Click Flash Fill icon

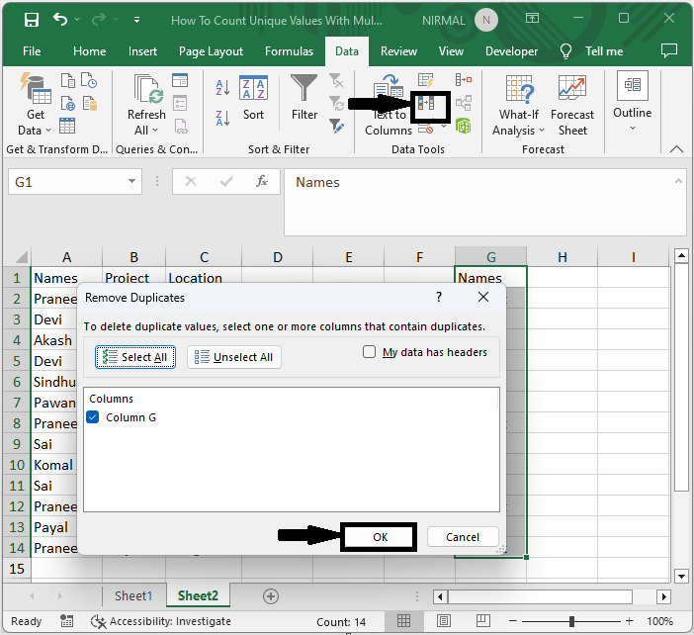click(426, 80)
